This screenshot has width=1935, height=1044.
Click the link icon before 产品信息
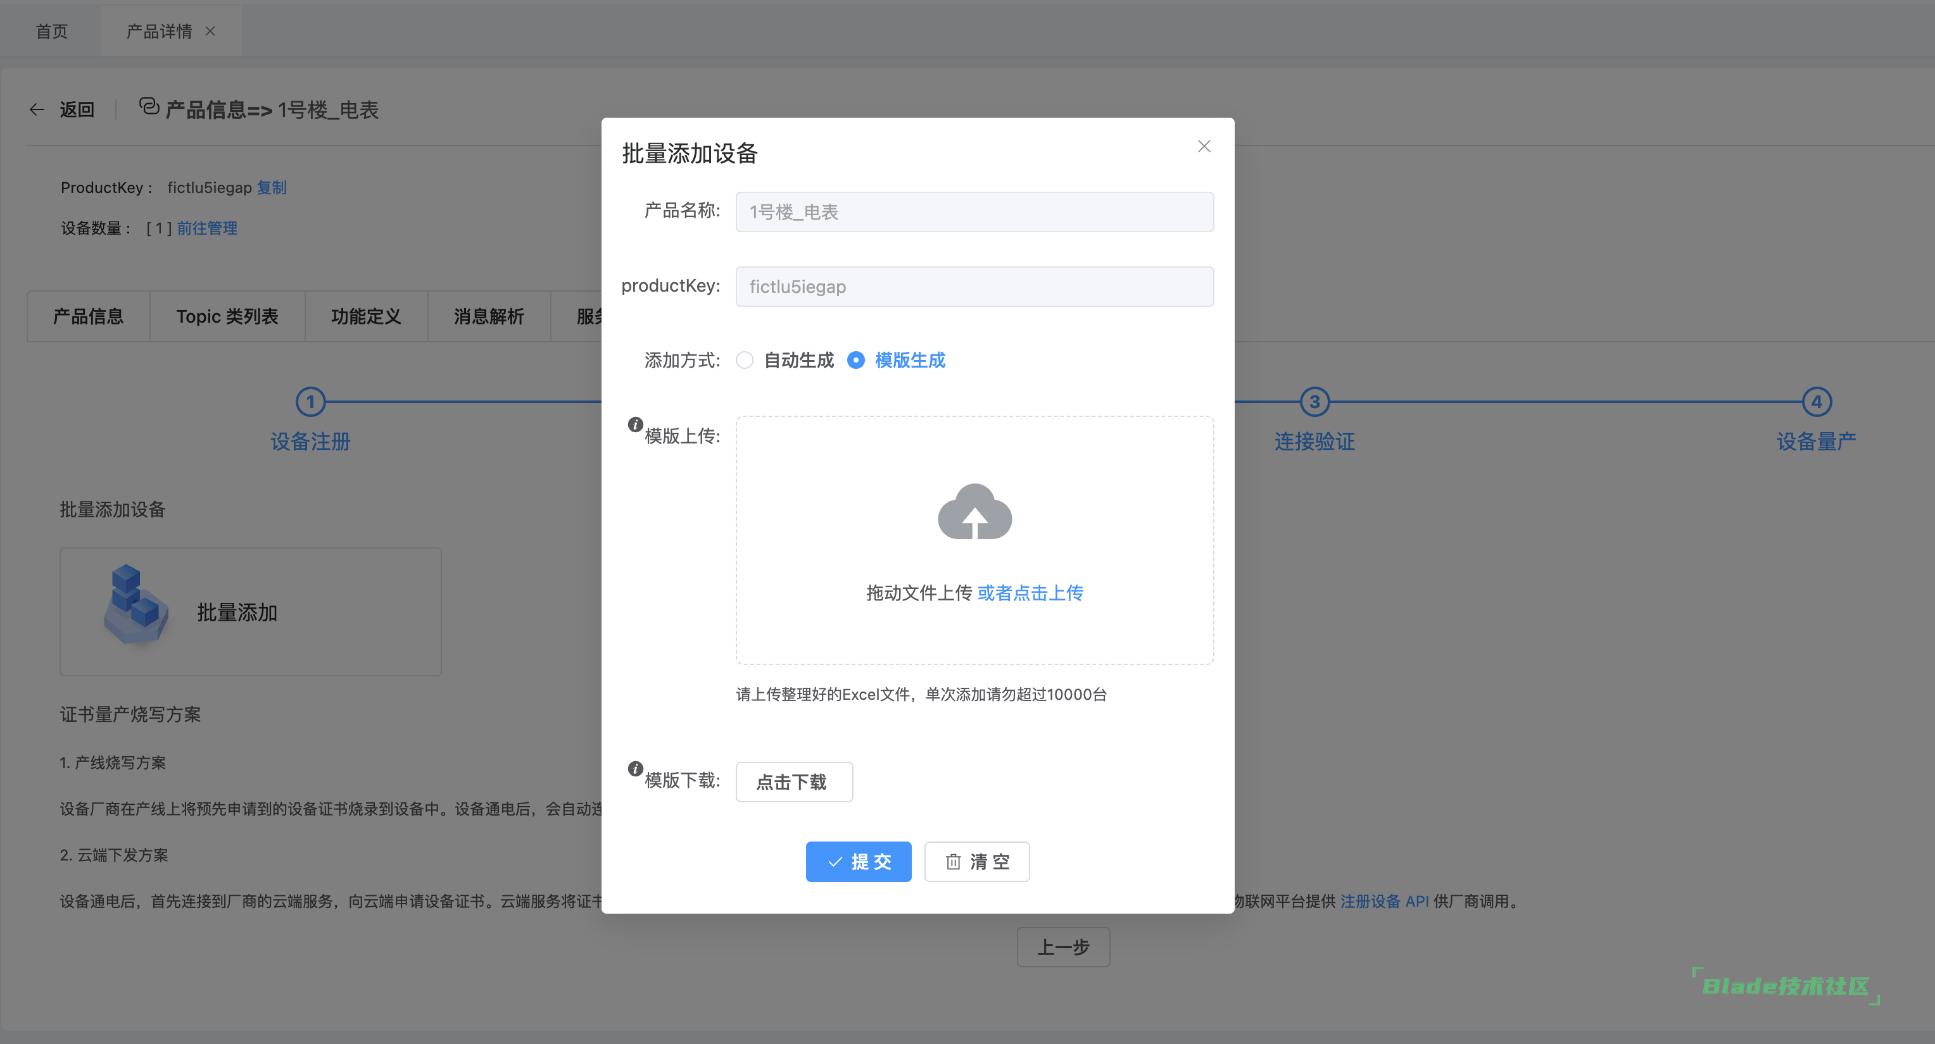click(x=149, y=106)
